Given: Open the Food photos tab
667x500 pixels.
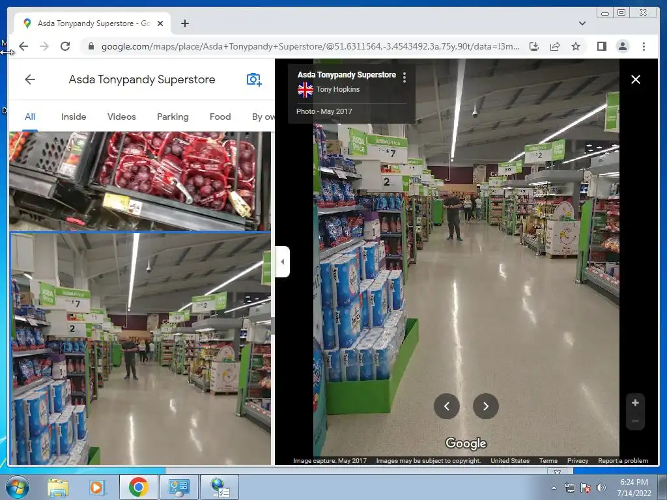Looking at the screenshot, I should [220, 117].
